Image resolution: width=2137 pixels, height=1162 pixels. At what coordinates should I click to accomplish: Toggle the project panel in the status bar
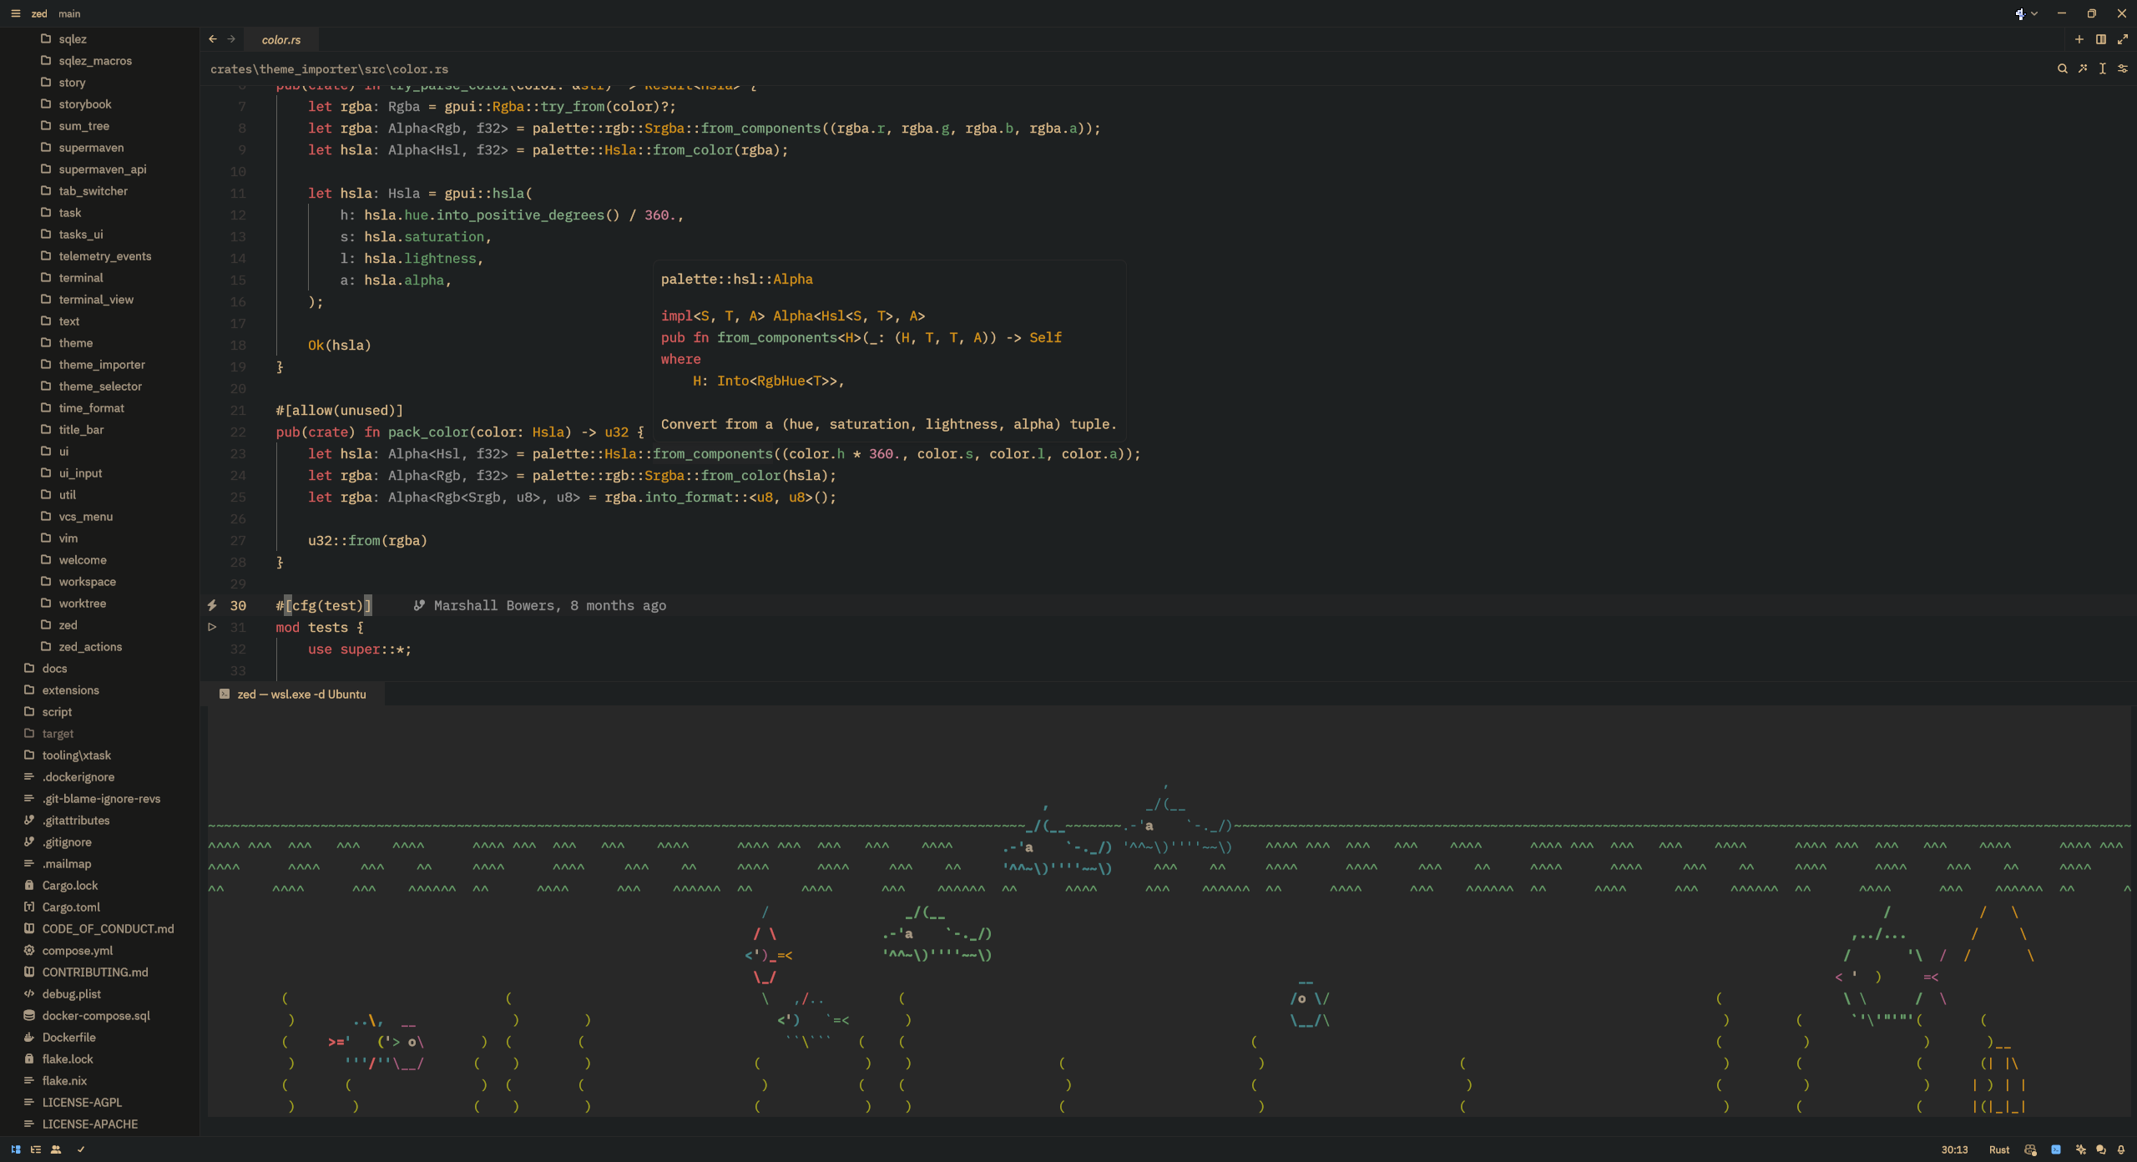(16, 1149)
